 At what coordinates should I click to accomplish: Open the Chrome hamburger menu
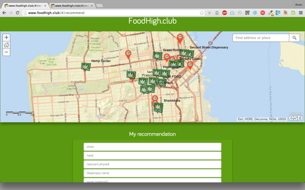[301, 13]
